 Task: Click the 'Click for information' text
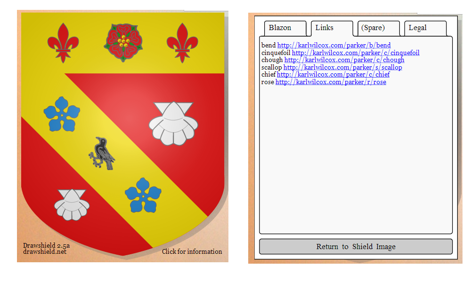(x=192, y=251)
